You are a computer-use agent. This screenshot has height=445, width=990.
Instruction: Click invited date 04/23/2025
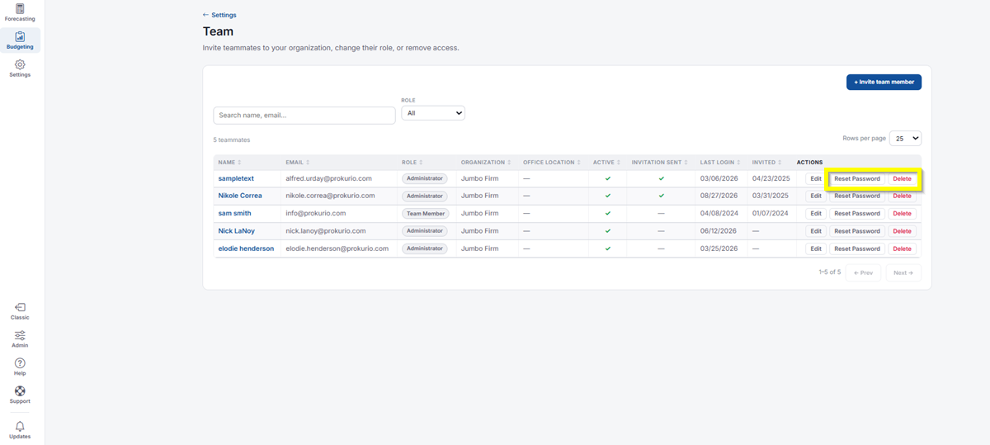click(x=771, y=178)
